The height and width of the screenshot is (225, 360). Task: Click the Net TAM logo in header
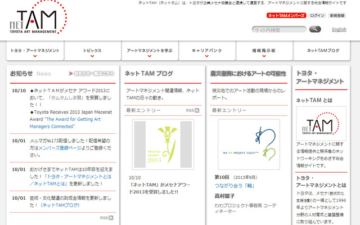[38, 17]
